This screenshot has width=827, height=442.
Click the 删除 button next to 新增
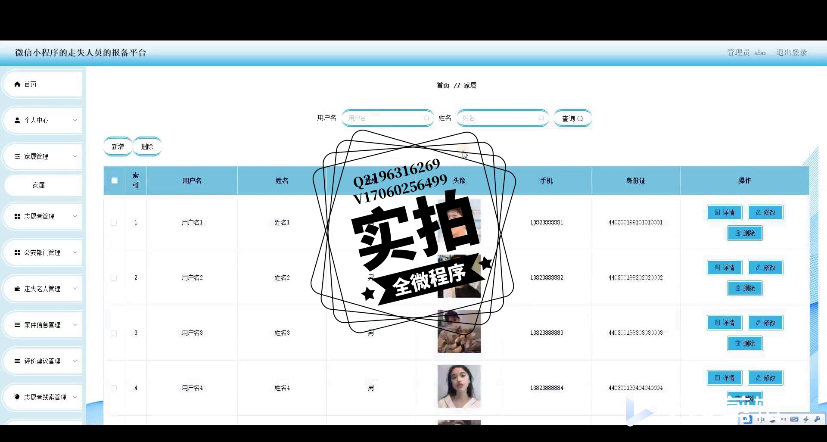[147, 146]
